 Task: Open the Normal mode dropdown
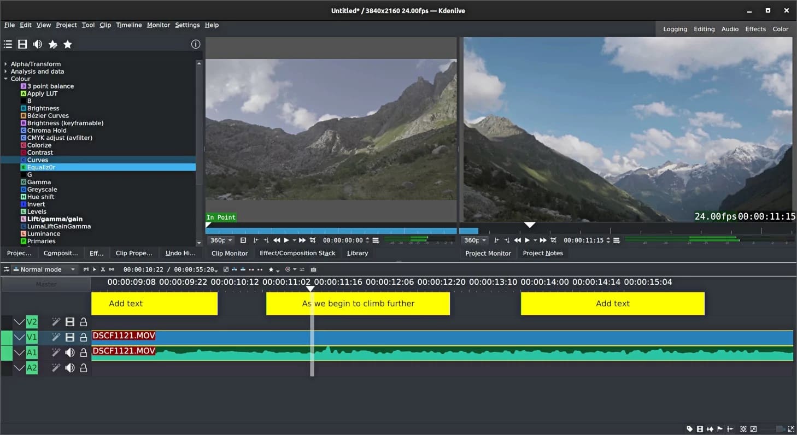click(x=45, y=269)
